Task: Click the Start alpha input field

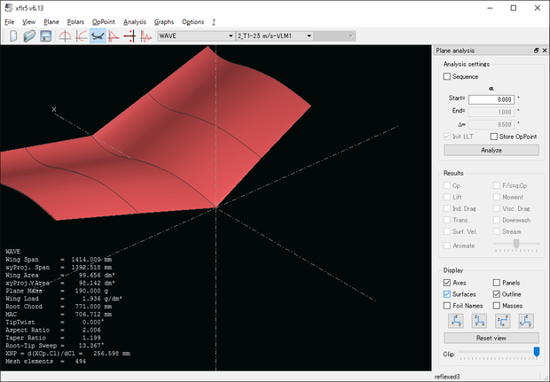Action: (491, 99)
